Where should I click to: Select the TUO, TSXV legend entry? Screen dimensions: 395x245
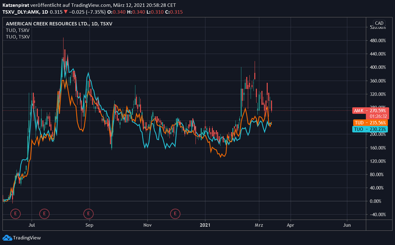click(x=18, y=37)
